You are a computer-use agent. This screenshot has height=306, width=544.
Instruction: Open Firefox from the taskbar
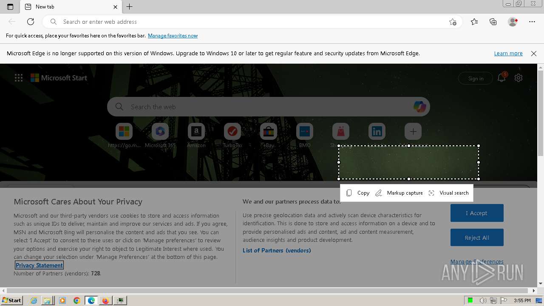[105, 300]
